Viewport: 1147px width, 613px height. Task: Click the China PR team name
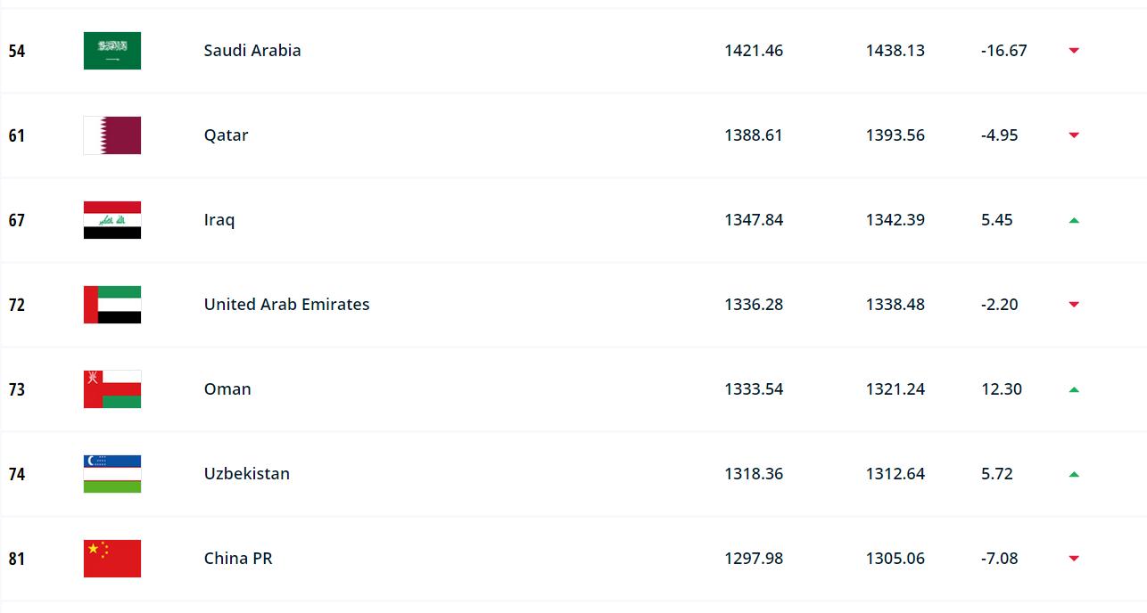[x=238, y=559]
